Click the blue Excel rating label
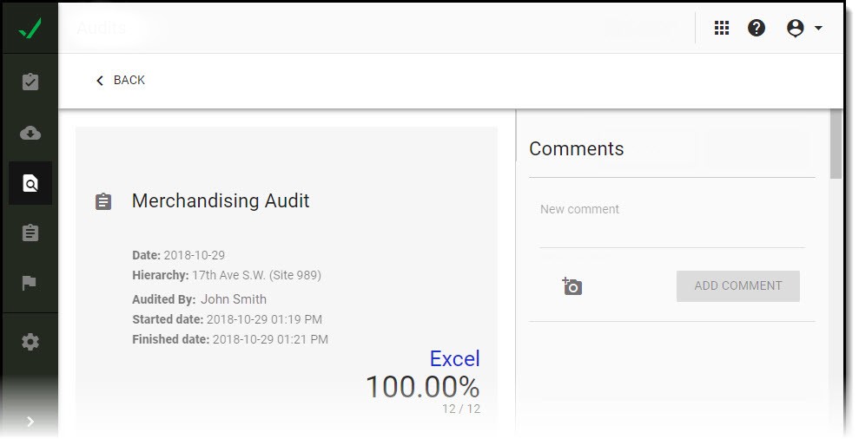Image resolution: width=859 pixels, height=439 pixels. click(x=454, y=358)
